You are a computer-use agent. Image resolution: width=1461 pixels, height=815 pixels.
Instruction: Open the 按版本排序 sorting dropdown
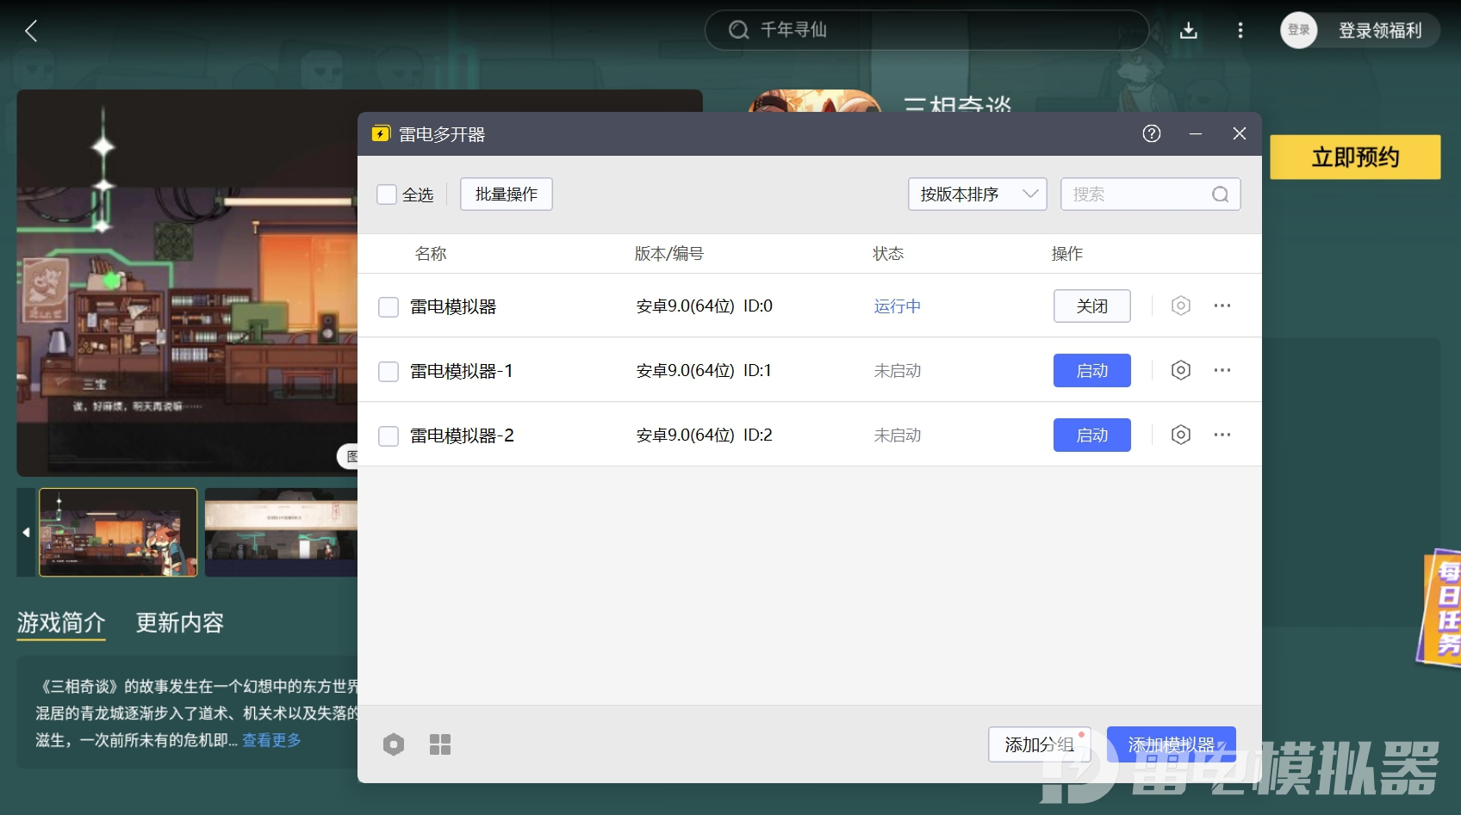coord(976,194)
